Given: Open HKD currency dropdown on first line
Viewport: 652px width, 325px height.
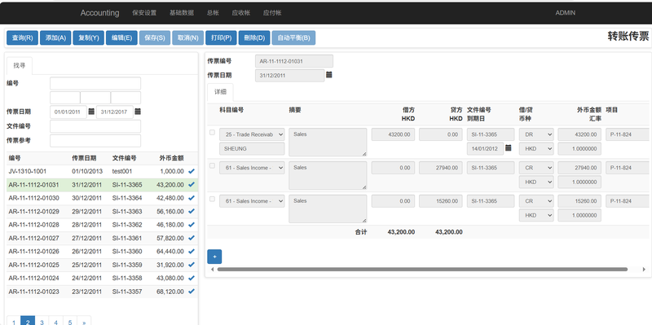Looking at the screenshot, I should click(536, 149).
